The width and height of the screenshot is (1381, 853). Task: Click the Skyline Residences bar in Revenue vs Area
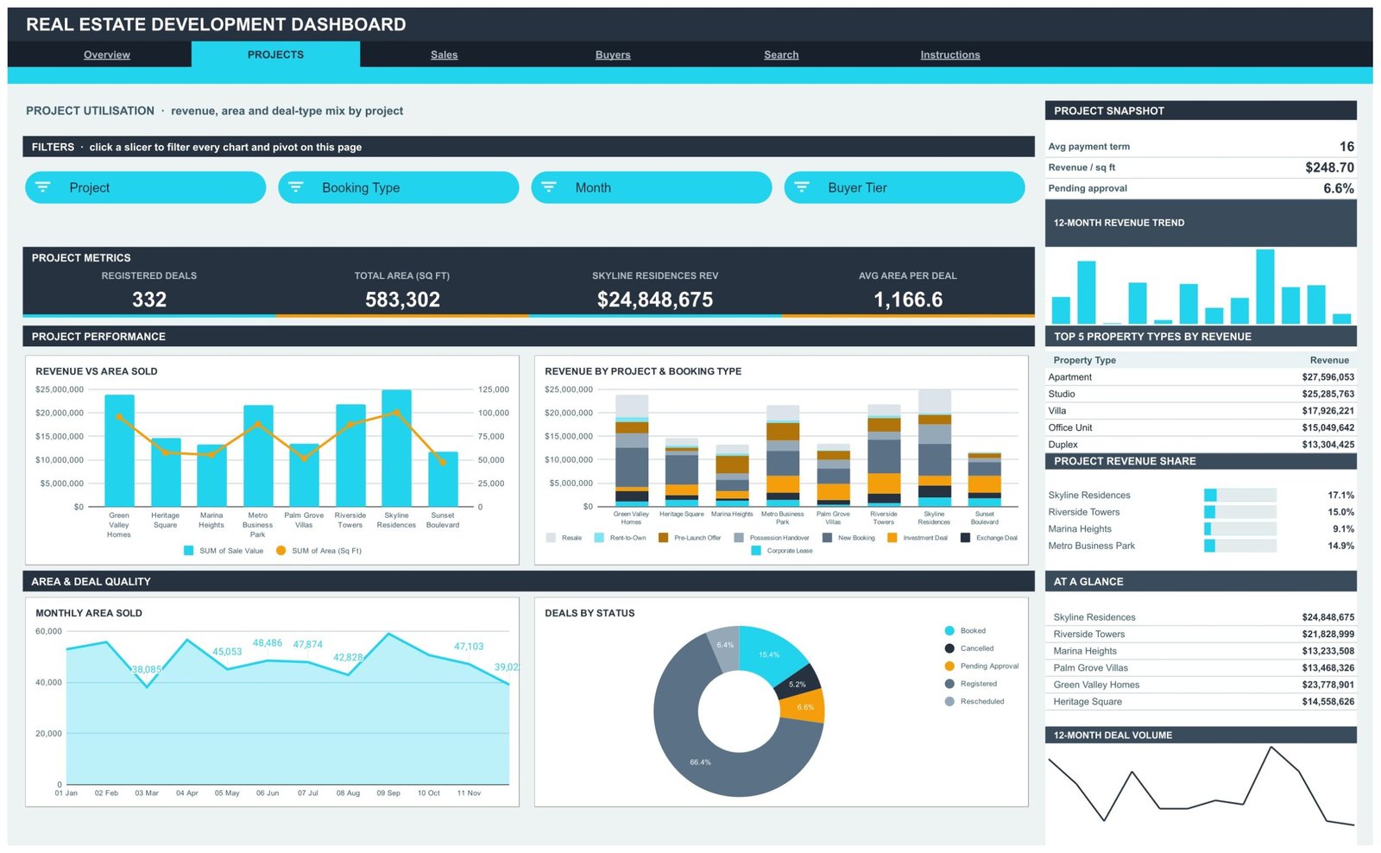pos(396,448)
